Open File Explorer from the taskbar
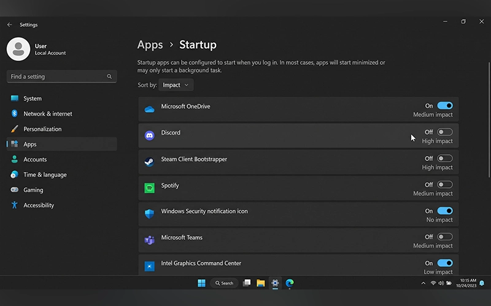Screen dimensions: 491x306 pos(260,283)
